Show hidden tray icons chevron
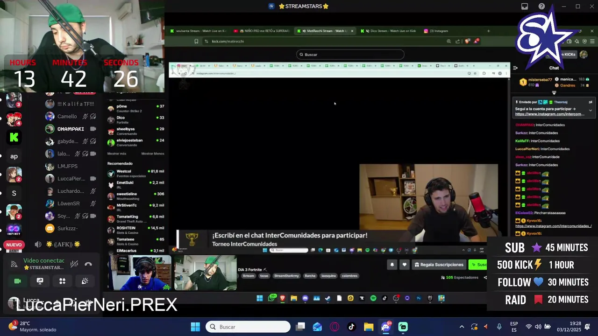 click(x=462, y=327)
